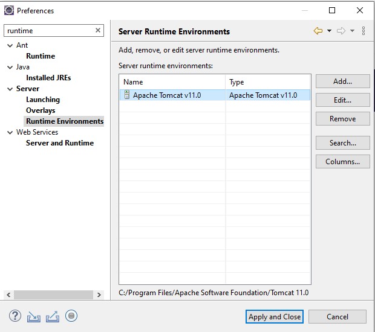
Task: Click the Import preferences icon
Action: (x=33, y=316)
